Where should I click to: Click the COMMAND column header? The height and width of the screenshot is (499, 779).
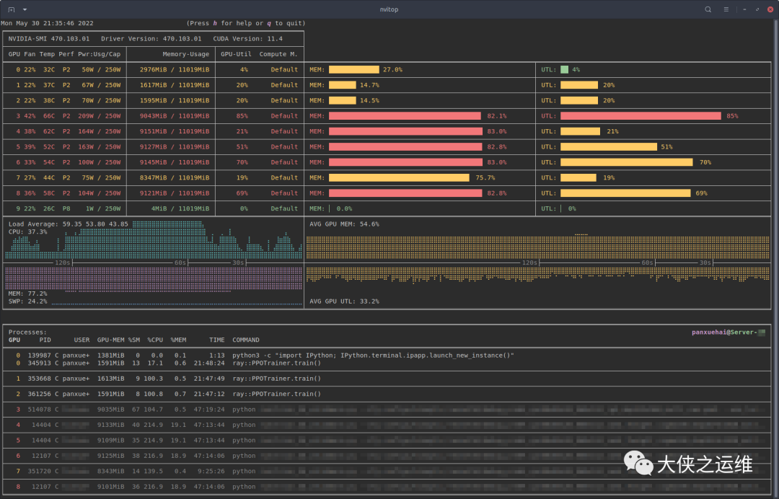(246, 340)
